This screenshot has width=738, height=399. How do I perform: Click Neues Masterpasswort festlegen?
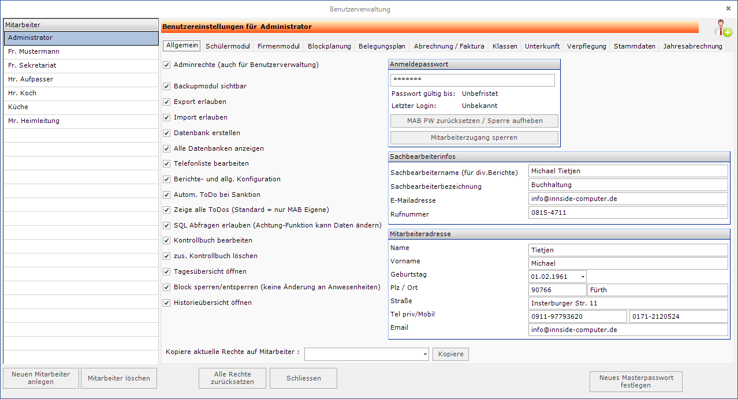tap(636, 382)
